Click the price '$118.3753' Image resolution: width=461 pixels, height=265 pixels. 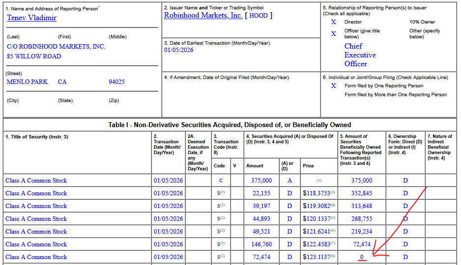(x=317, y=193)
